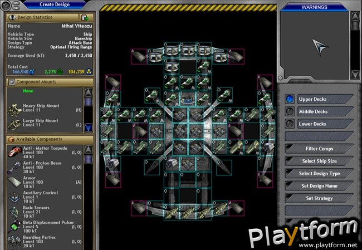The width and height of the screenshot is (362, 250).
Task: Click the Baseship vehicle size value
Action: (84, 38)
